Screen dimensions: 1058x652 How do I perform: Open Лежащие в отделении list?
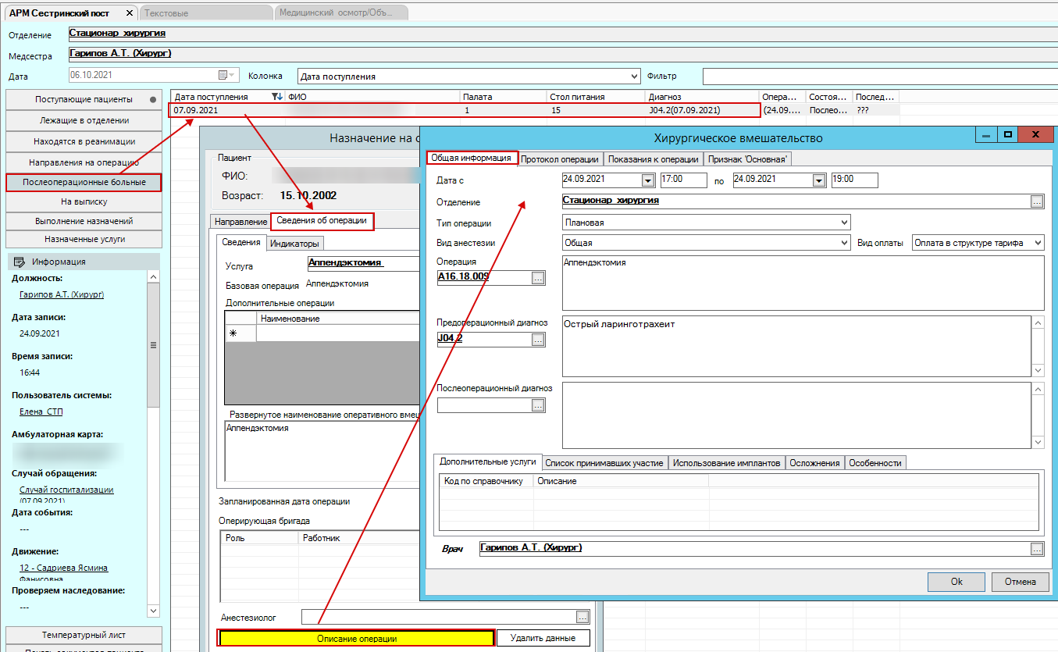84,121
